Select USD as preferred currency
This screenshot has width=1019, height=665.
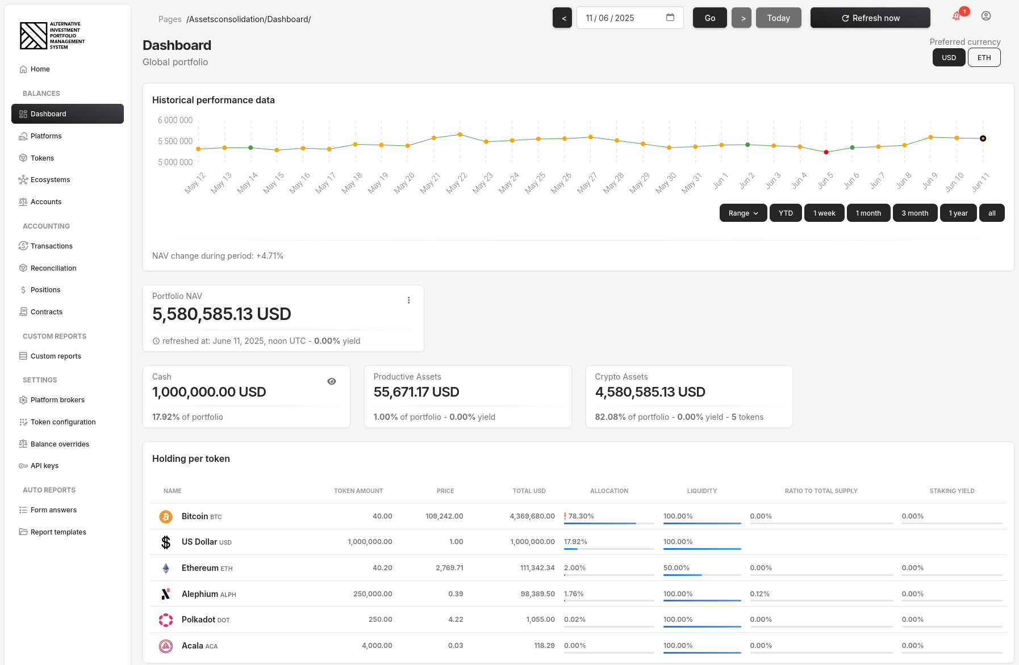click(949, 58)
